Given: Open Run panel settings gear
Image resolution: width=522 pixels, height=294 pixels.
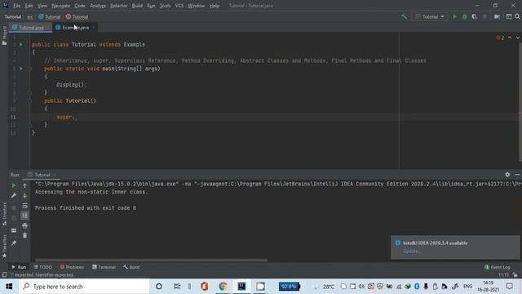Looking at the screenshot, I should pyautogui.click(x=507, y=174).
